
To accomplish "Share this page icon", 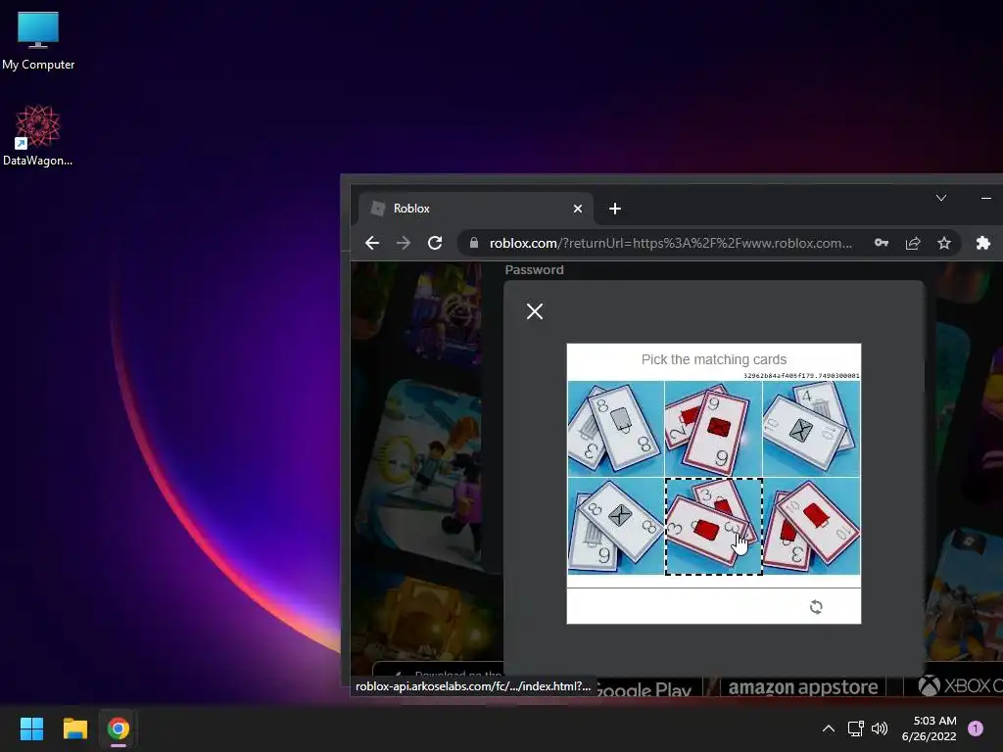I will (913, 243).
